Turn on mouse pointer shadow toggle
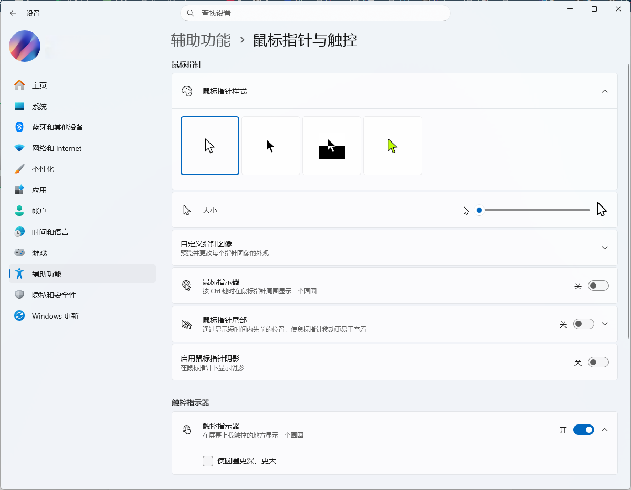Screen dimensions: 631x490 pyautogui.click(x=598, y=362)
